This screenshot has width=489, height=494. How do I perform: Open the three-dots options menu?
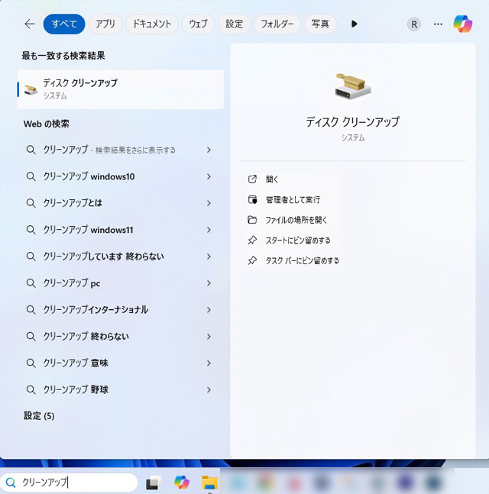tap(438, 24)
